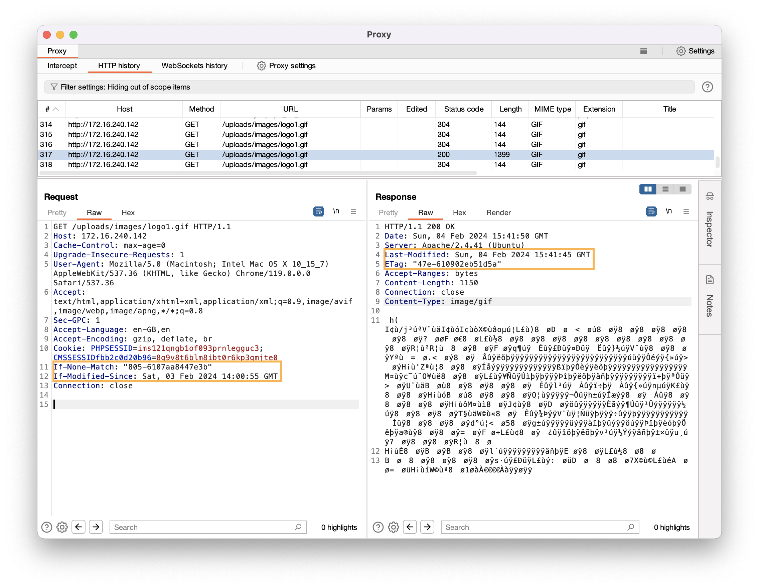Sort by URL column header

(x=290, y=109)
